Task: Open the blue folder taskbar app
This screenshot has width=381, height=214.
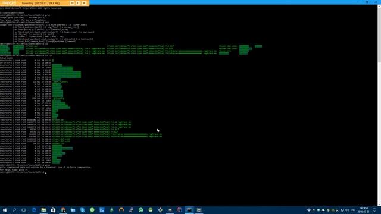Action: pos(73,210)
